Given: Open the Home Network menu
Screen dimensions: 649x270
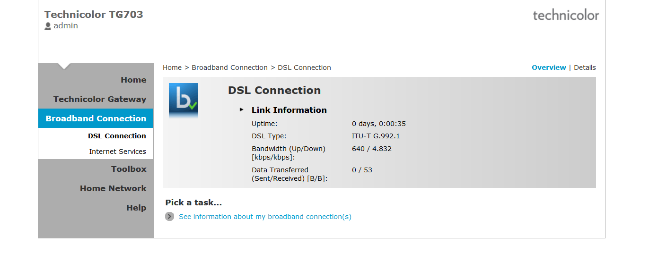Looking at the screenshot, I should (x=113, y=188).
